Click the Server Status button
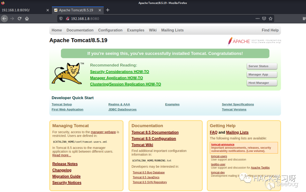 (x=262, y=66)
